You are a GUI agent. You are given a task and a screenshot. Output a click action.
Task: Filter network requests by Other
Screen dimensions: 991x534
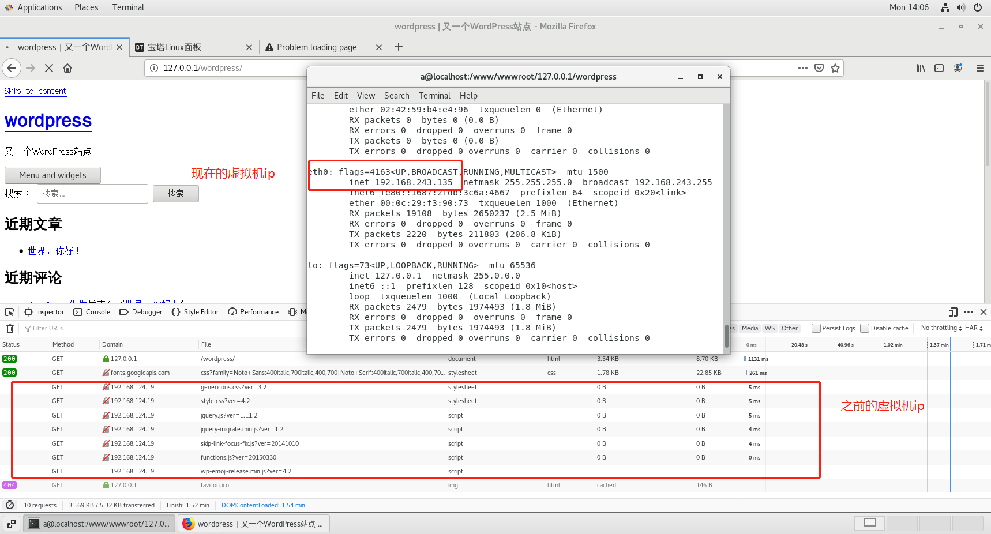[790, 328]
